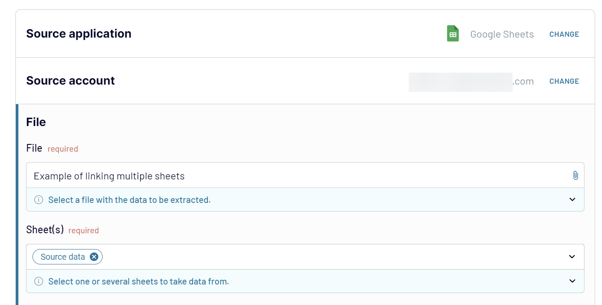Click the Source application heading
The width and height of the screenshot is (602, 305).
(x=79, y=34)
